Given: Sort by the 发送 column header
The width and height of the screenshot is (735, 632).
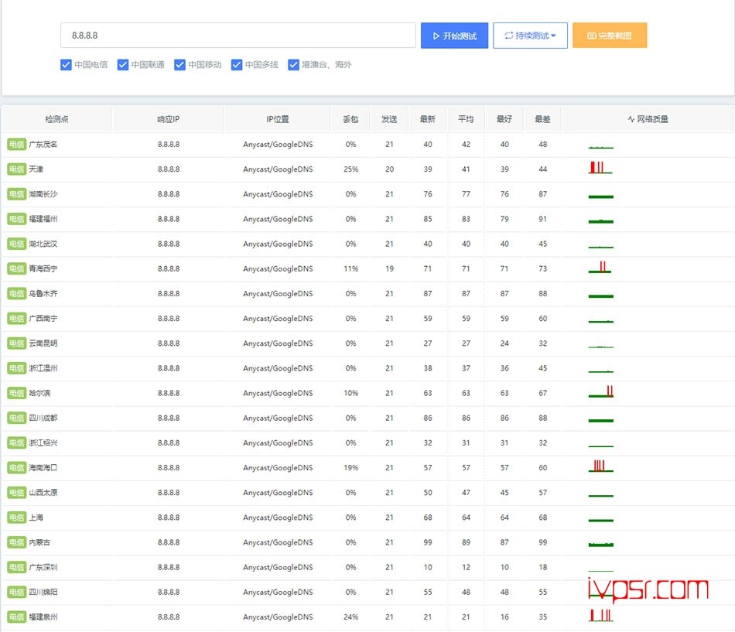Looking at the screenshot, I should pos(389,119).
